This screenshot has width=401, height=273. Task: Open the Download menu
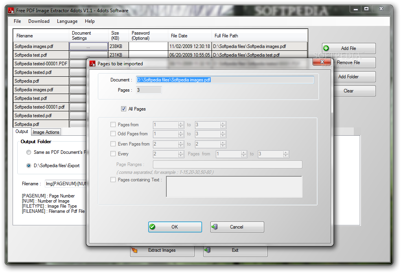(39, 21)
